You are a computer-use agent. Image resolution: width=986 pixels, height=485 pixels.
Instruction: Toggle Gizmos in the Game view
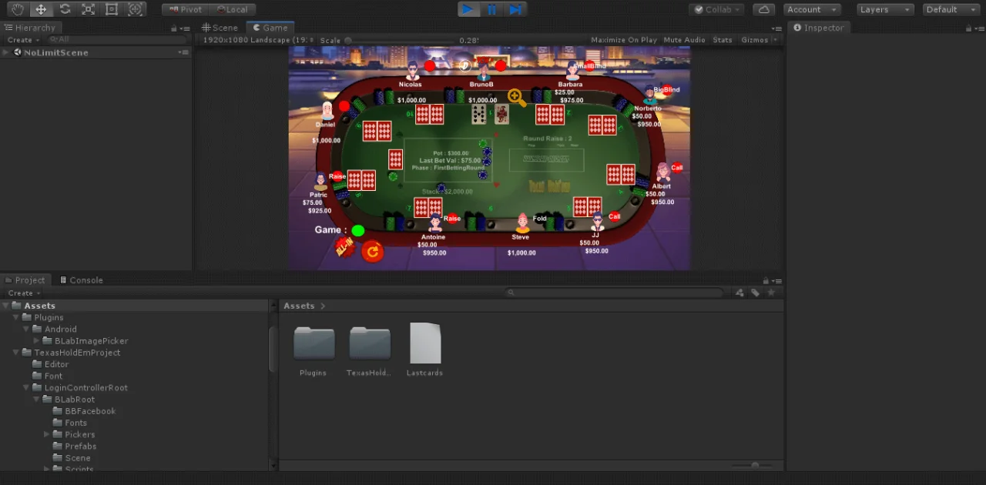coord(754,40)
